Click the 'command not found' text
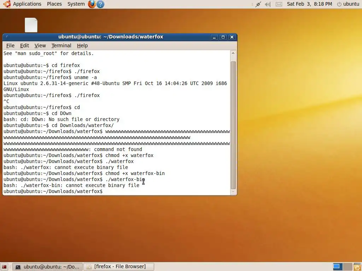 click(118, 150)
